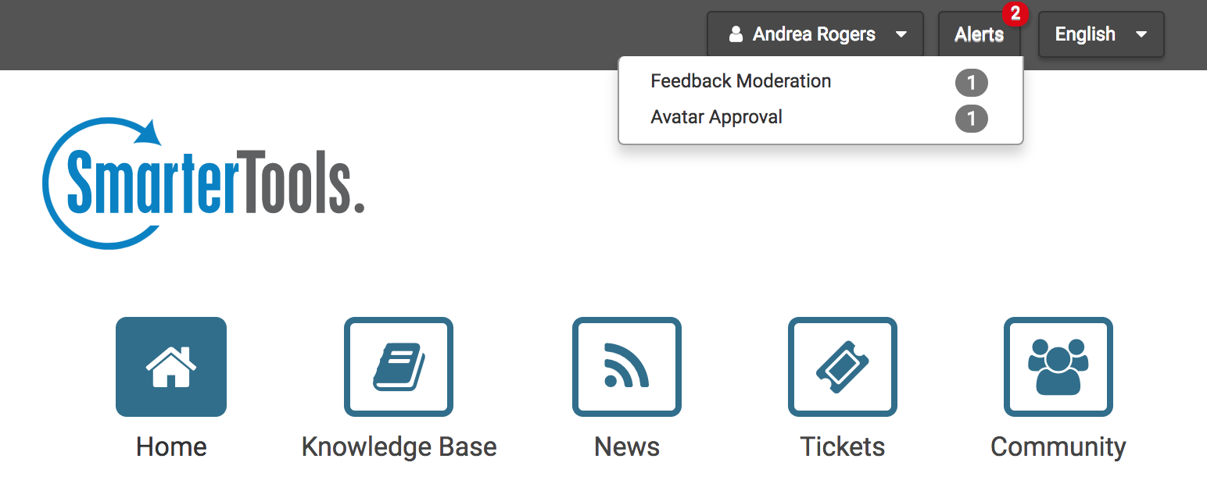
Task: Click the SmarterTools logo
Action: tap(203, 183)
